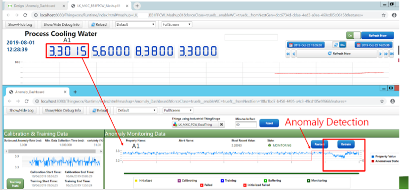
Task: Bookmark the upper page with the star icon
Action: pos(384,15)
